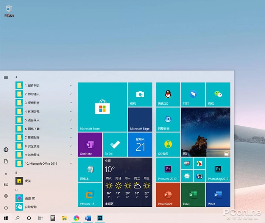Open the Microsoft Store tile
Image resolution: width=265 pixels, height=223 pixels.
103,107
